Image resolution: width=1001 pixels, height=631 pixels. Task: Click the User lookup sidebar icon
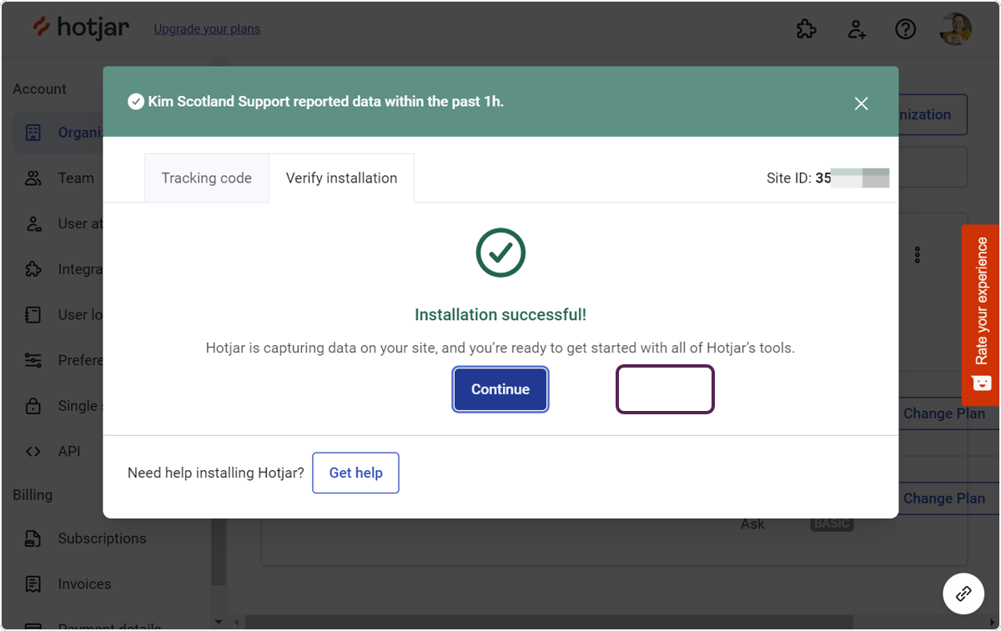tap(33, 314)
